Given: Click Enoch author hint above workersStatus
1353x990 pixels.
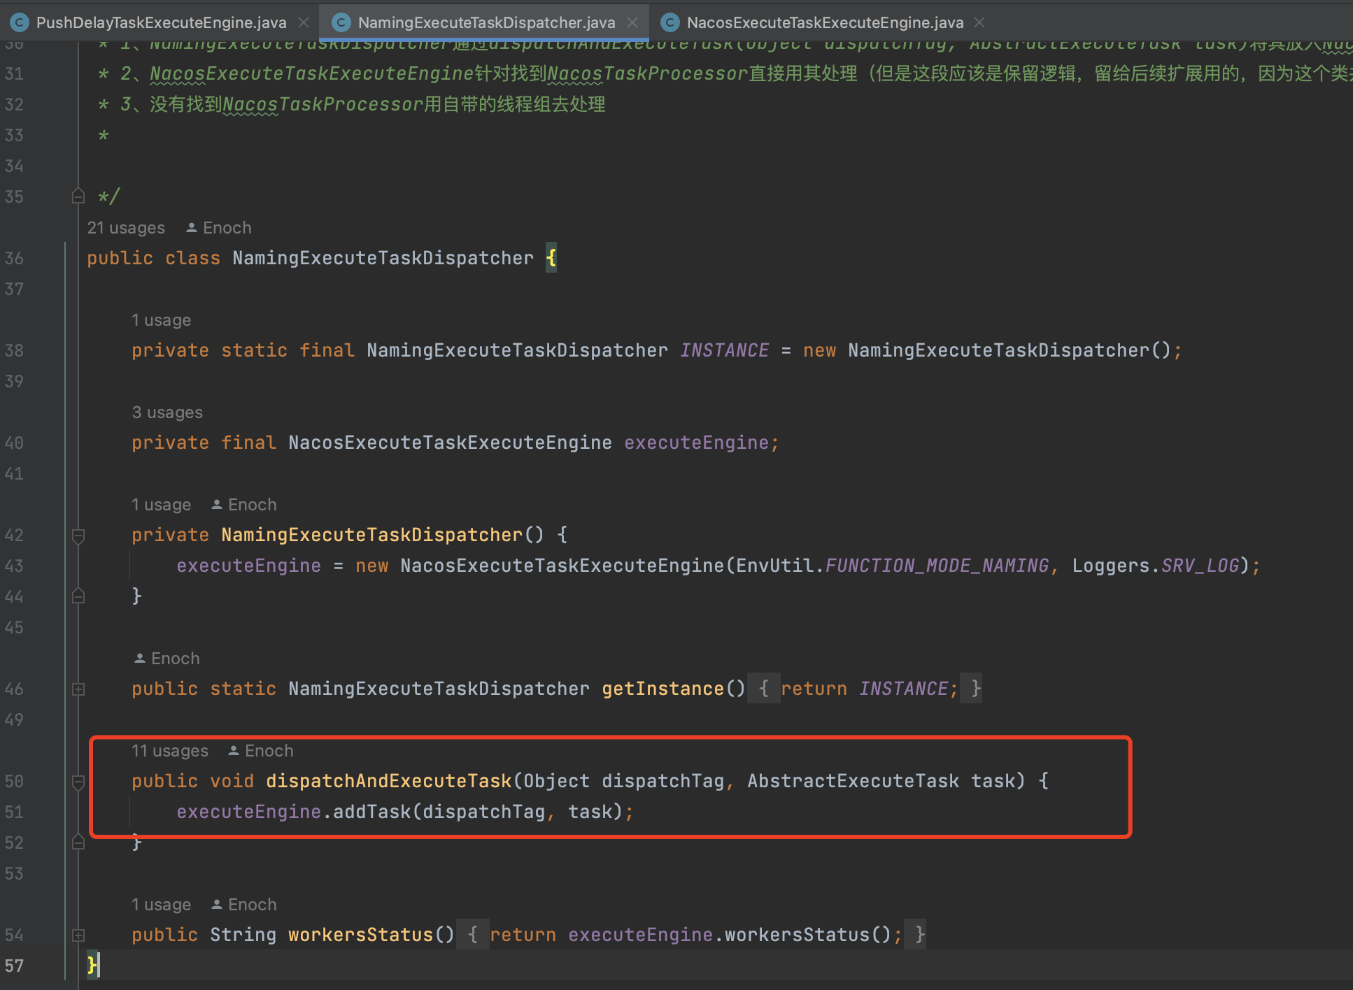Looking at the screenshot, I should pyautogui.click(x=252, y=905).
